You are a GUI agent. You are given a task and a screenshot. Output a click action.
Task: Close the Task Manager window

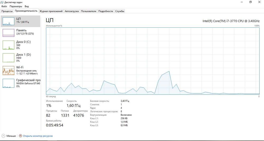click(259, 2)
